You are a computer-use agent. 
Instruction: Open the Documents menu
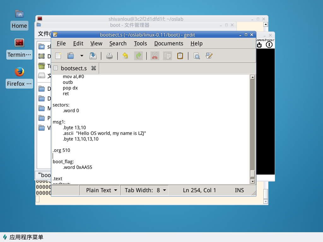click(168, 43)
